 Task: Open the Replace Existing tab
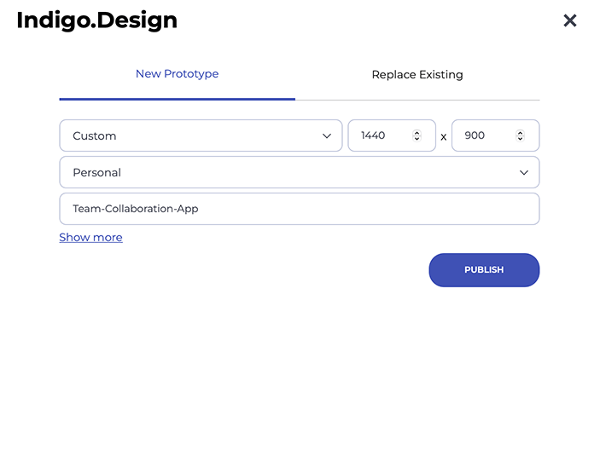click(x=417, y=74)
